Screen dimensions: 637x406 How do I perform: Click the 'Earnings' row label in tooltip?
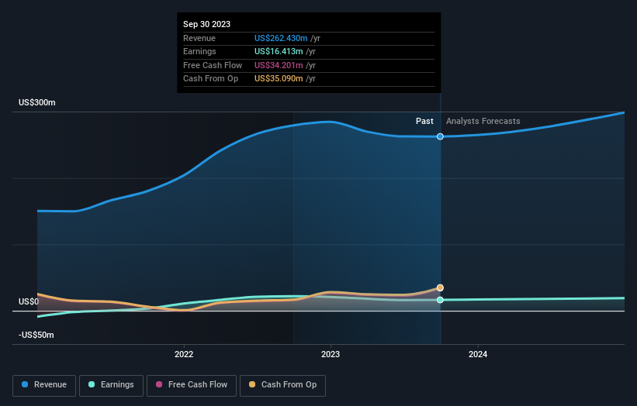coord(199,51)
